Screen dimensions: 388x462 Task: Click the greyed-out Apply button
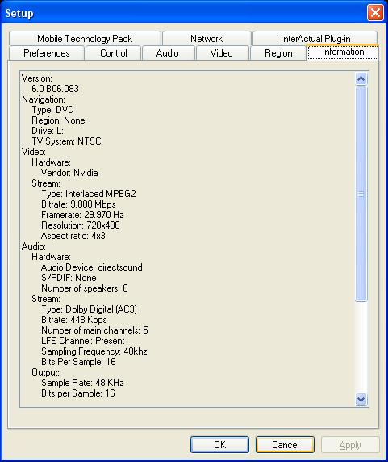click(350, 444)
